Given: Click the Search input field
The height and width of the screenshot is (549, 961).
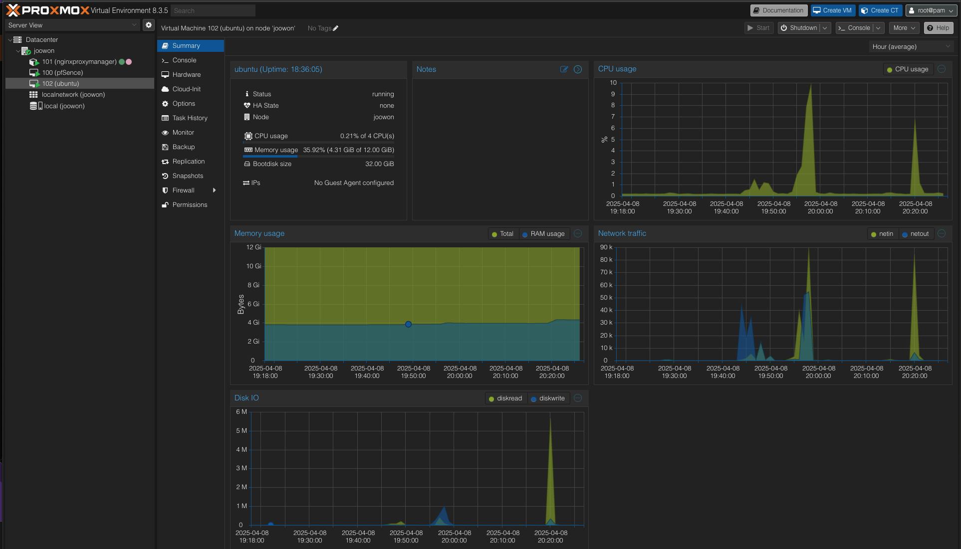Looking at the screenshot, I should (213, 10).
